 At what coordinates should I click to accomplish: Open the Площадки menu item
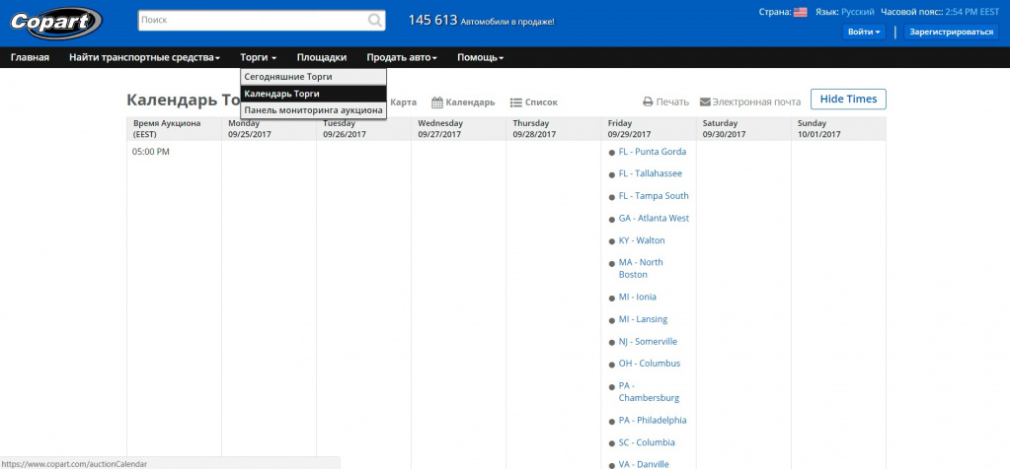click(x=322, y=57)
